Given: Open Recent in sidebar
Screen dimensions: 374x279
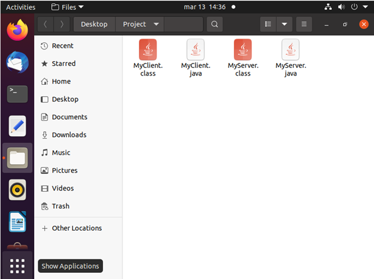Looking at the screenshot, I should point(78,46).
